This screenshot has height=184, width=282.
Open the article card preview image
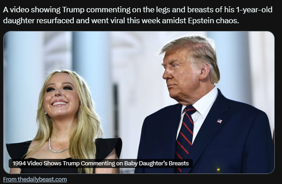click(139, 102)
